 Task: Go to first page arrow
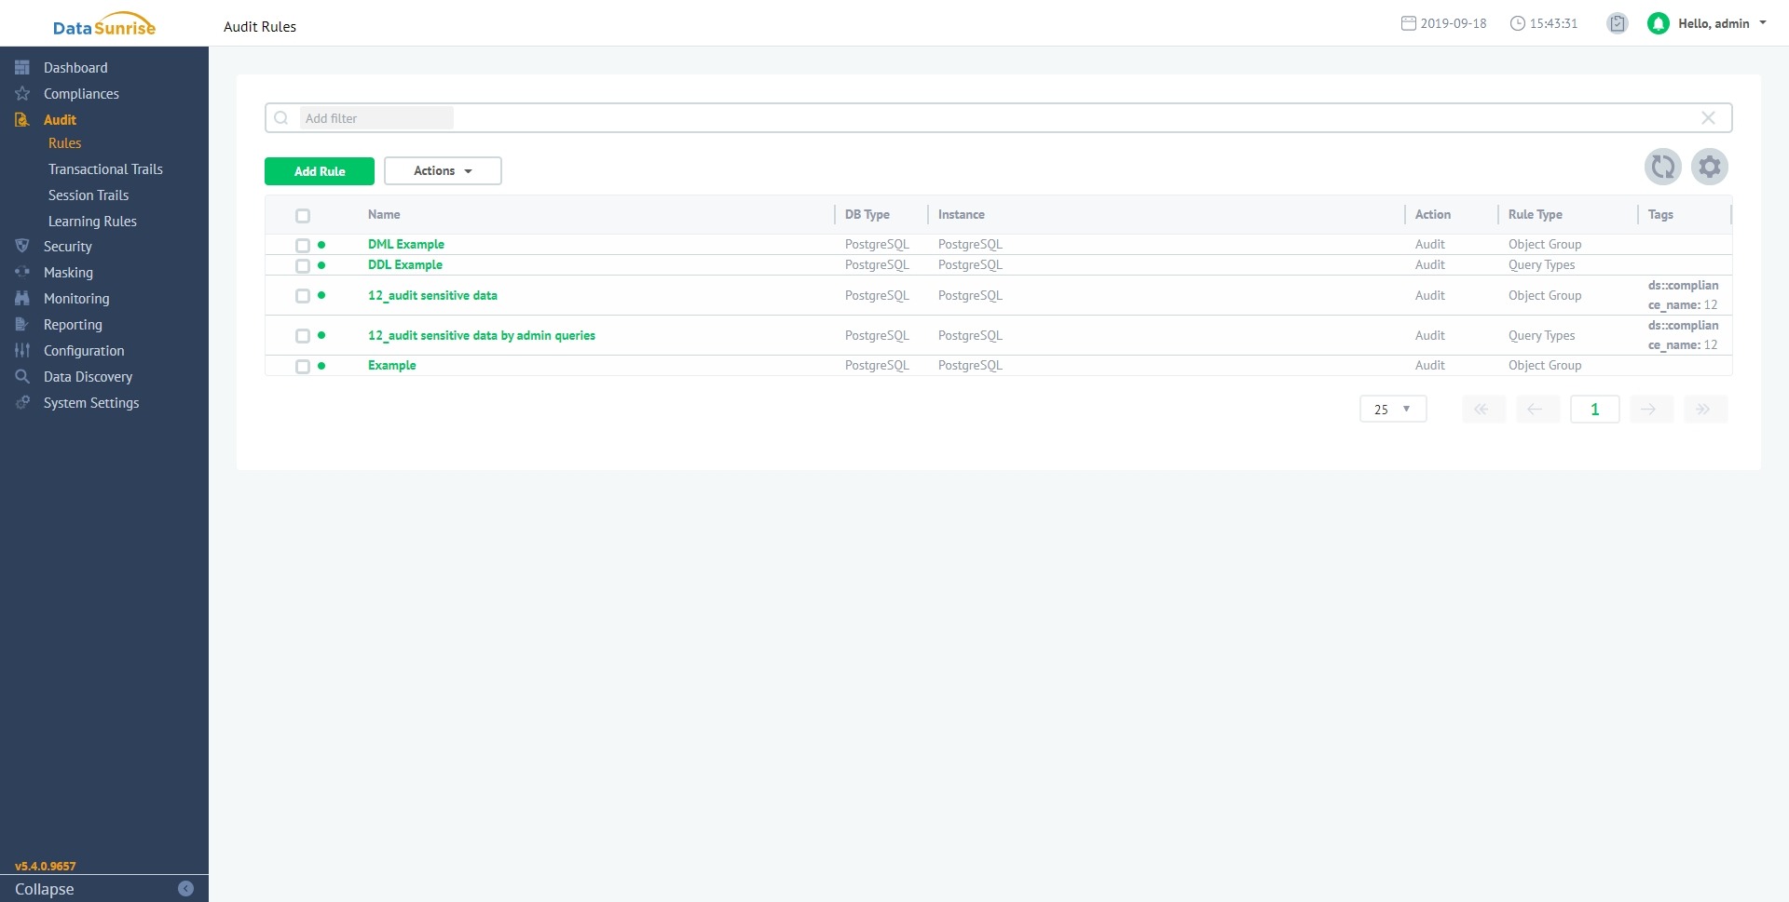(1483, 409)
